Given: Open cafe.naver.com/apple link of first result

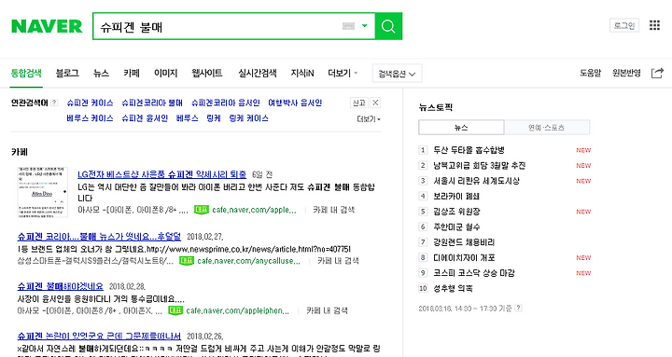Looking at the screenshot, I should tap(254, 210).
